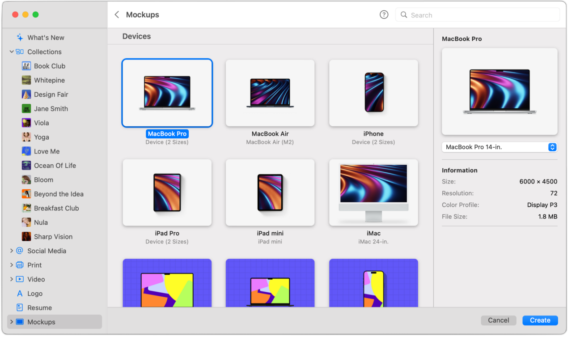The width and height of the screenshot is (568, 337).
Task: Click the large MacBook Pro preview image
Action: click(500, 91)
